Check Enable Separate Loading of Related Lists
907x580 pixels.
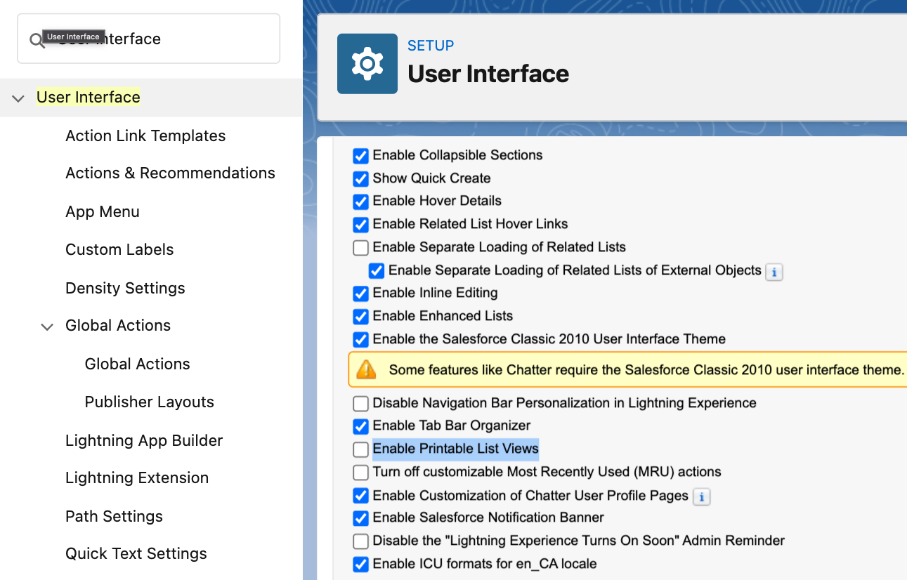tap(360, 248)
